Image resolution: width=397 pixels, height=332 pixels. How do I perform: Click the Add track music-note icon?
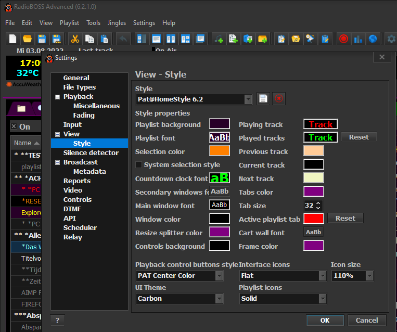point(219,39)
